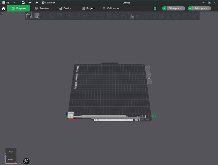This screenshot has height=165, width=218.
Task: Switch to the Preview tab
Action: (x=42, y=8)
